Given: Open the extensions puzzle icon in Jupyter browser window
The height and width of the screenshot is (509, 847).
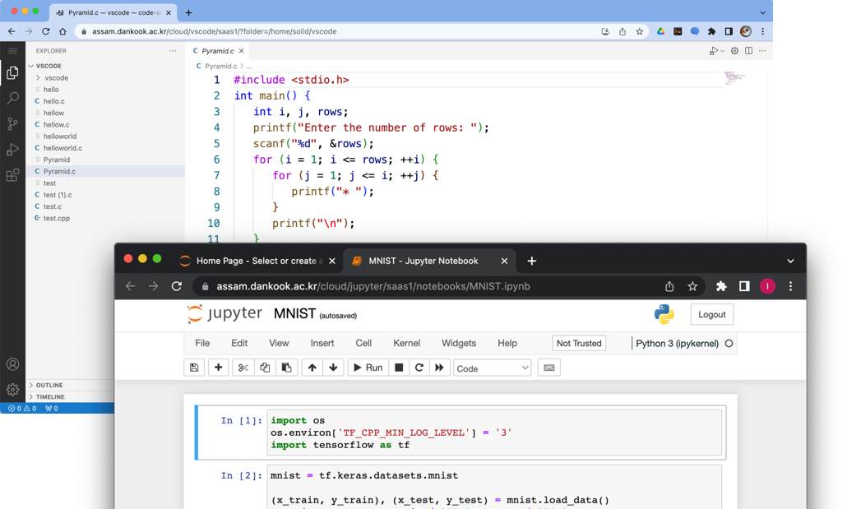Looking at the screenshot, I should pos(721,286).
